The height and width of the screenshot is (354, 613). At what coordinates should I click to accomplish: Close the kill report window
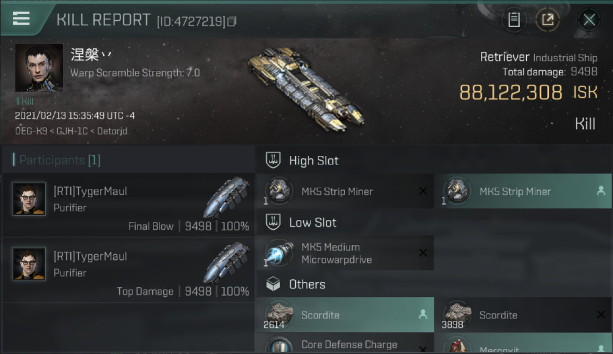pos(589,20)
